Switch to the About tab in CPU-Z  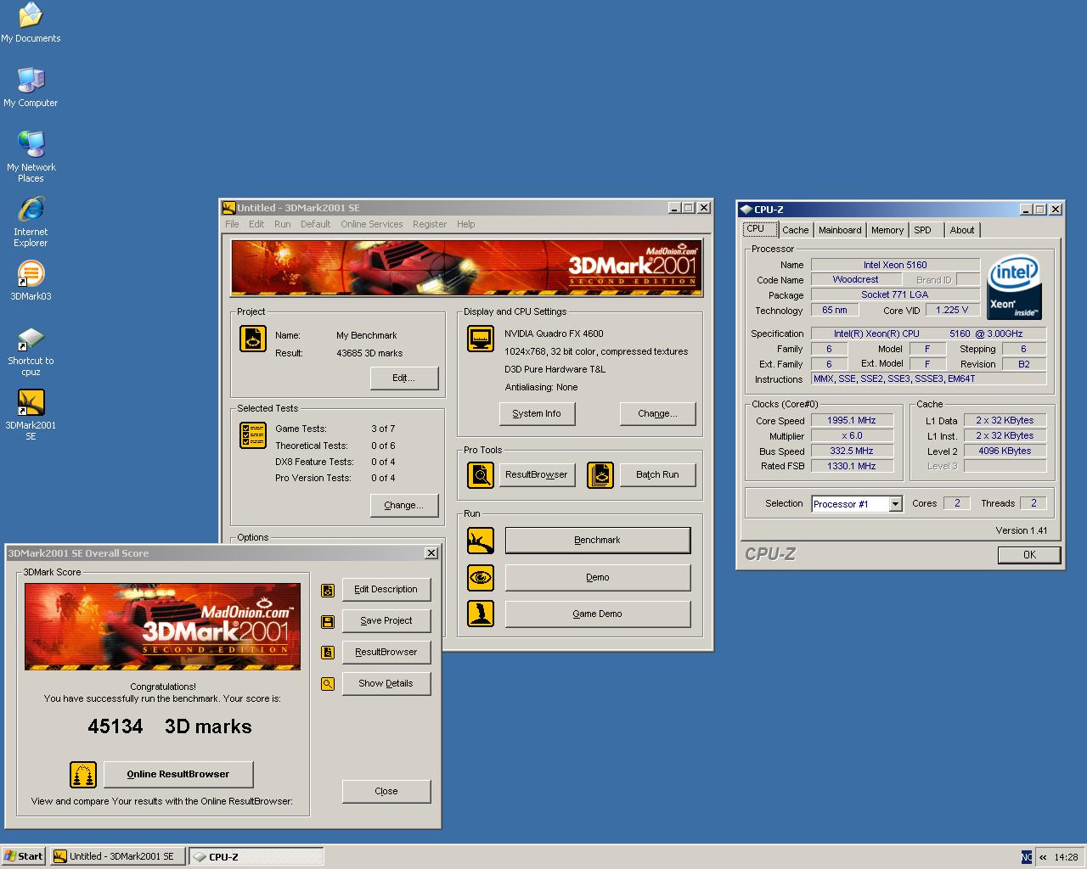pos(962,230)
